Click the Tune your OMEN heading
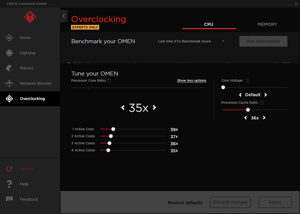Viewport: 300px width, 214px height. pos(95,74)
